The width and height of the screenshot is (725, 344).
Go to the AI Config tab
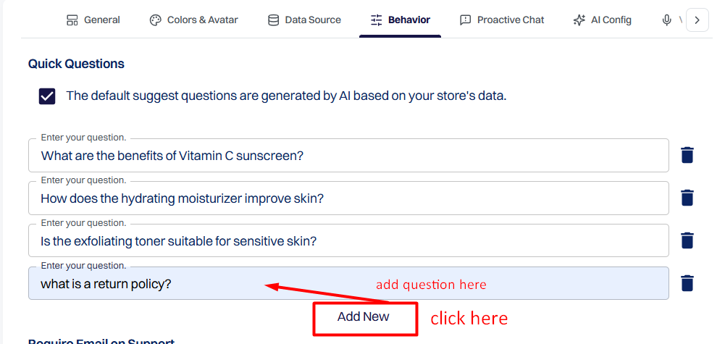coord(602,20)
